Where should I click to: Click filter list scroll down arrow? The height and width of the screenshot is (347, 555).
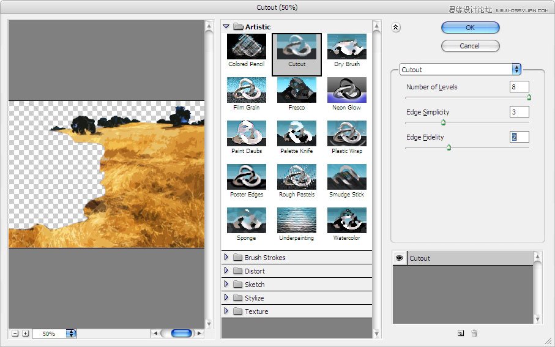click(376, 333)
